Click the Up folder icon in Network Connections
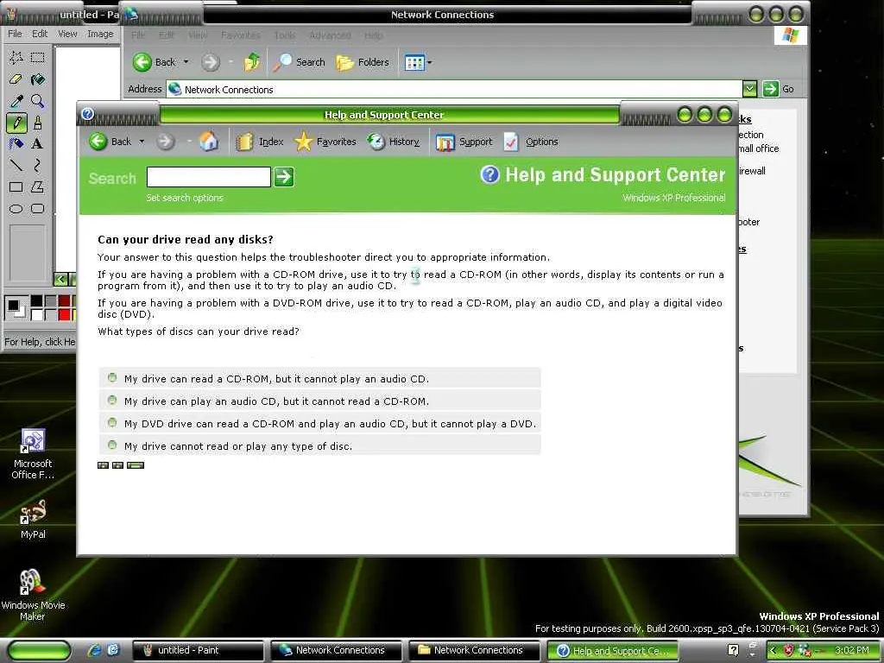Image resolution: width=884 pixels, height=663 pixels. coord(252,62)
